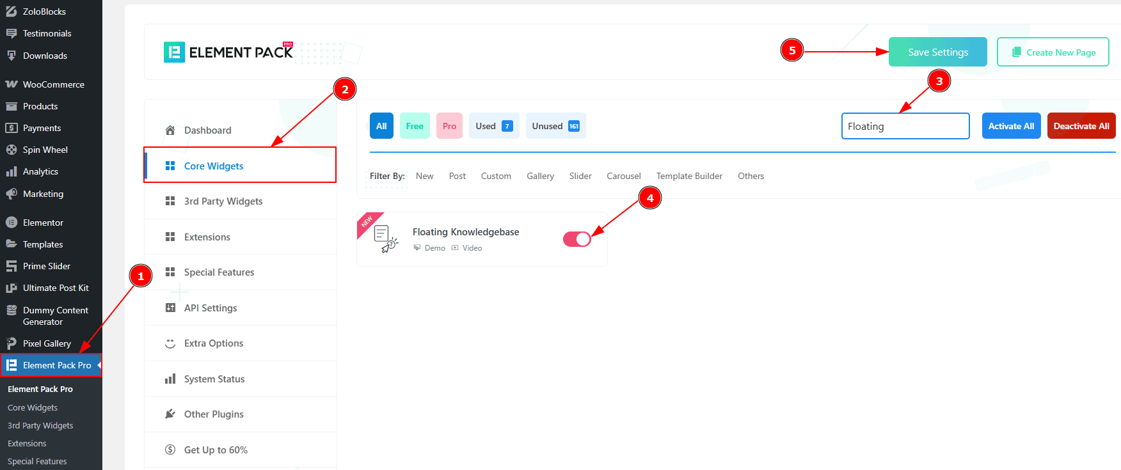Show Used widgets filter
Image resolution: width=1121 pixels, height=470 pixels.
[494, 126]
